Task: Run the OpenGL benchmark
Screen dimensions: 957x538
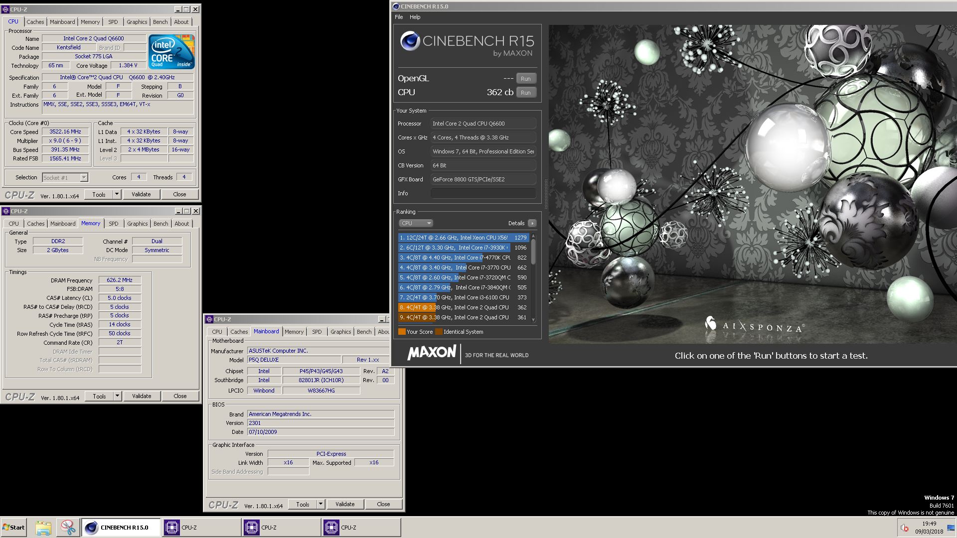Action: [526, 78]
